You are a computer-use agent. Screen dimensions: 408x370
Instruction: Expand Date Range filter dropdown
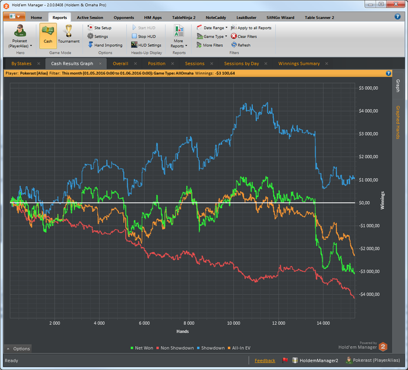[226, 27]
